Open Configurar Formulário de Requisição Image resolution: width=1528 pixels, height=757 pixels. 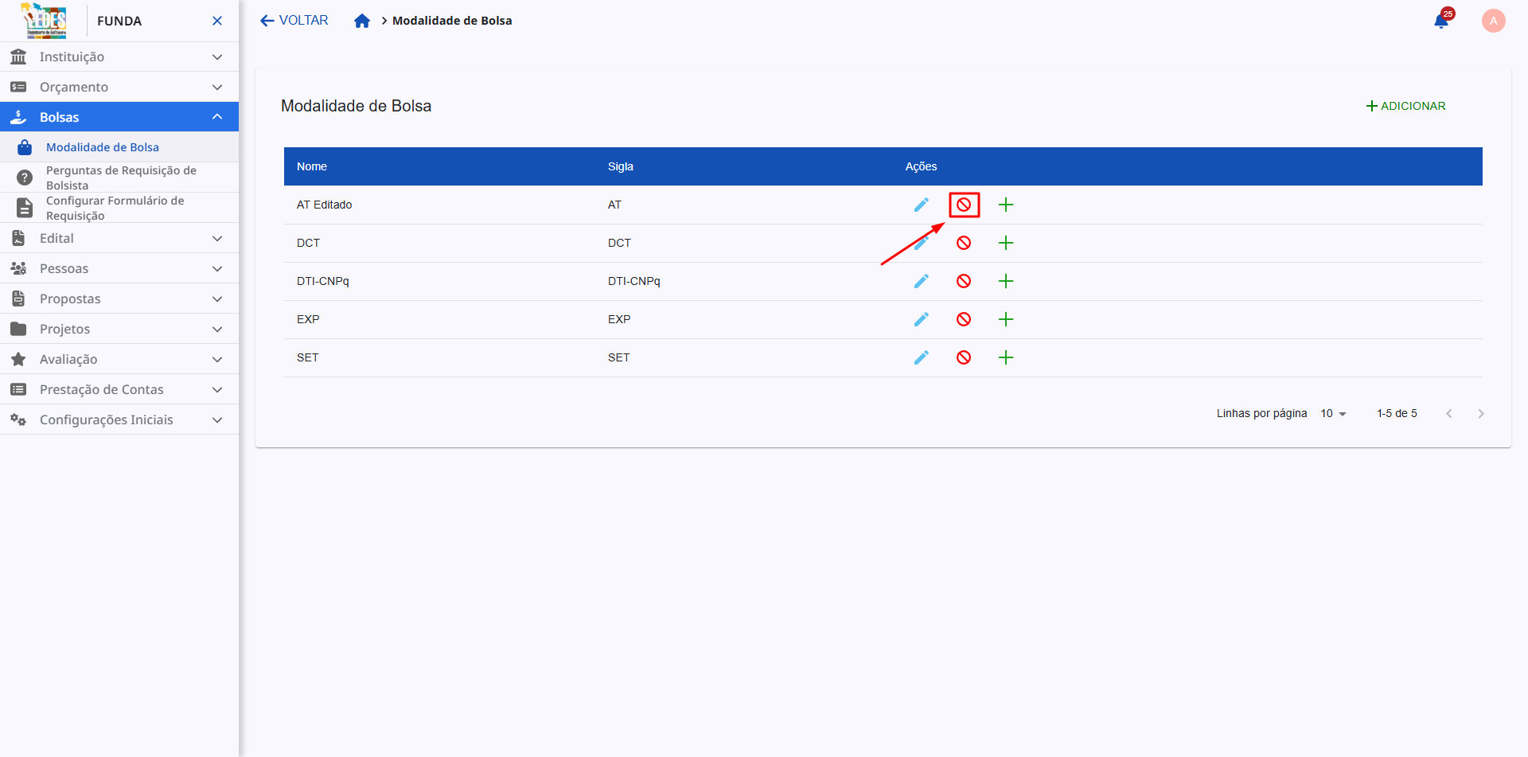[114, 208]
